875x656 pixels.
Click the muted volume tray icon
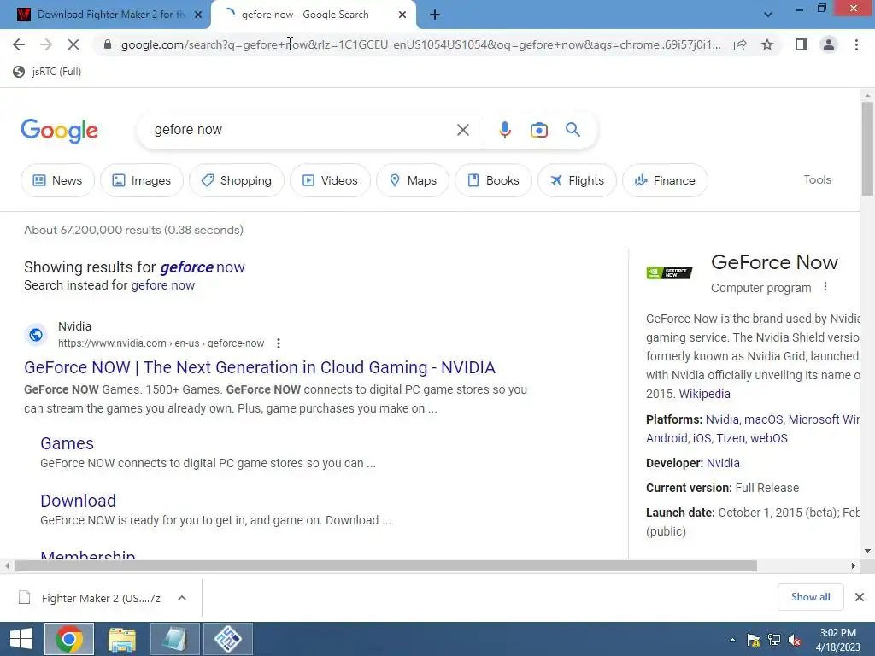(x=796, y=640)
